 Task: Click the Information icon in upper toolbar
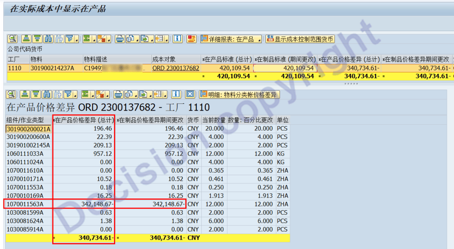pos(177,39)
